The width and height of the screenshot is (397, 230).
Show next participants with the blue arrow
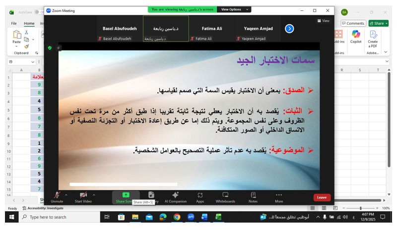click(289, 29)
